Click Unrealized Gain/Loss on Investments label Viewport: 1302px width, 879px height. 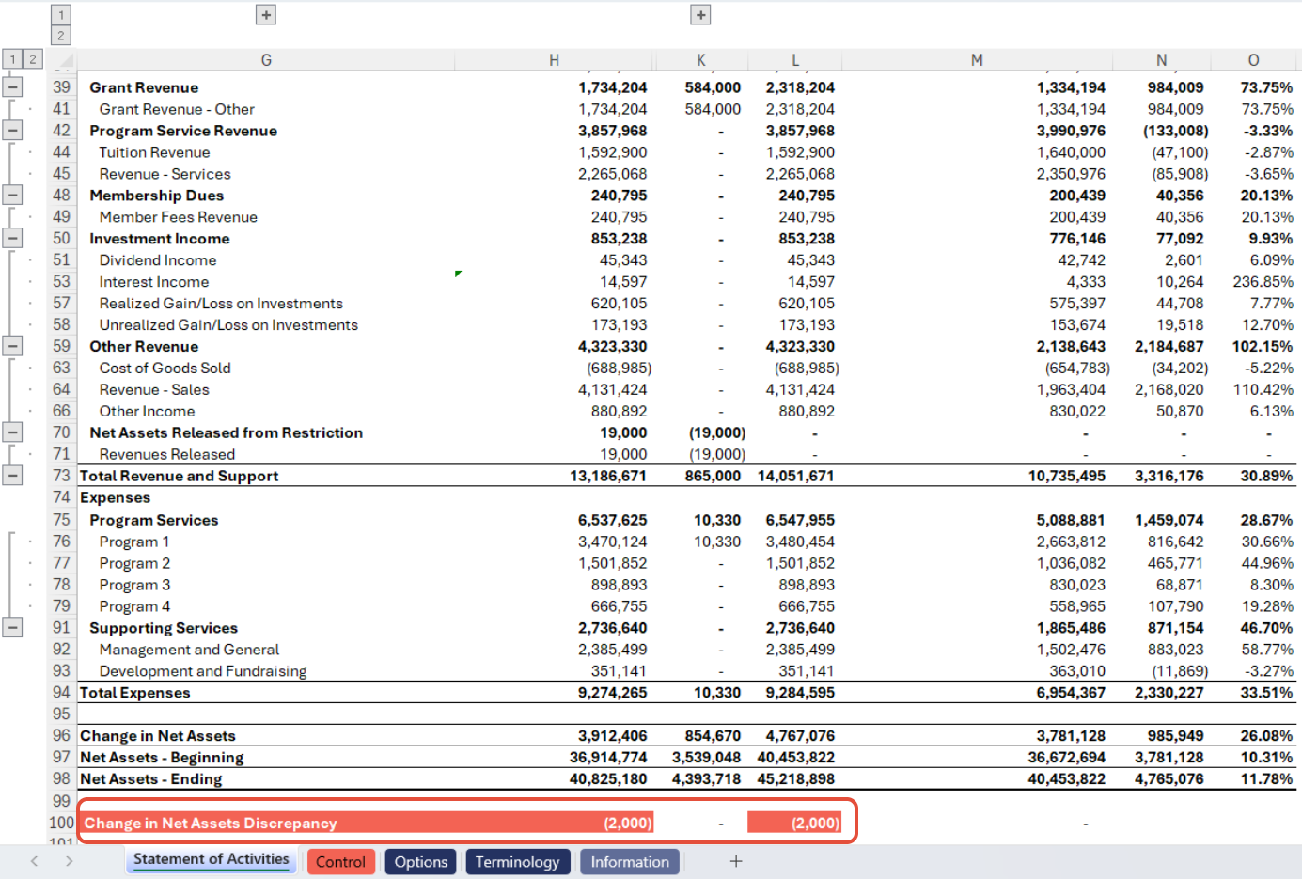[228, 325]
